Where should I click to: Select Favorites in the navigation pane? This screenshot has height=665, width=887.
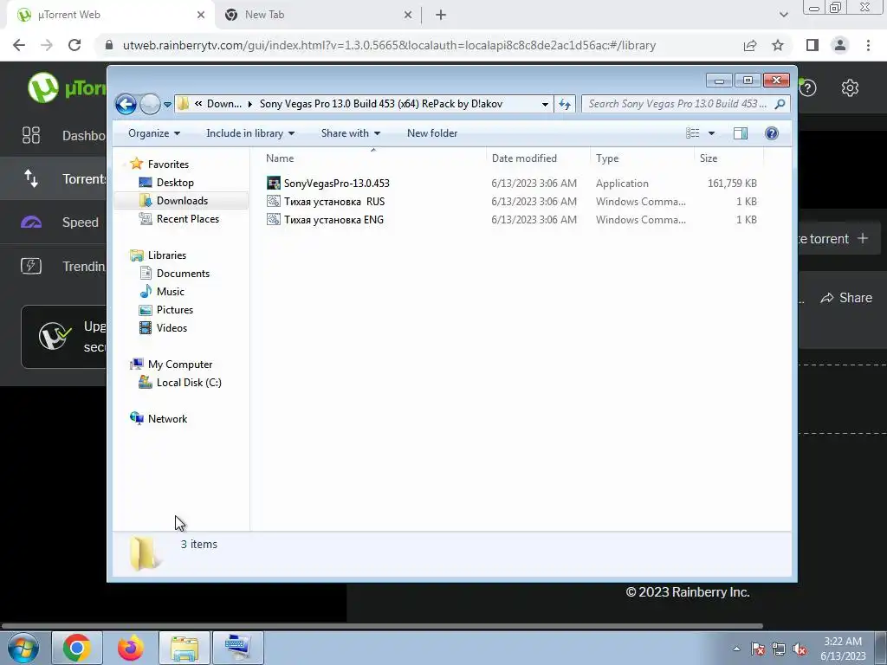168,164
